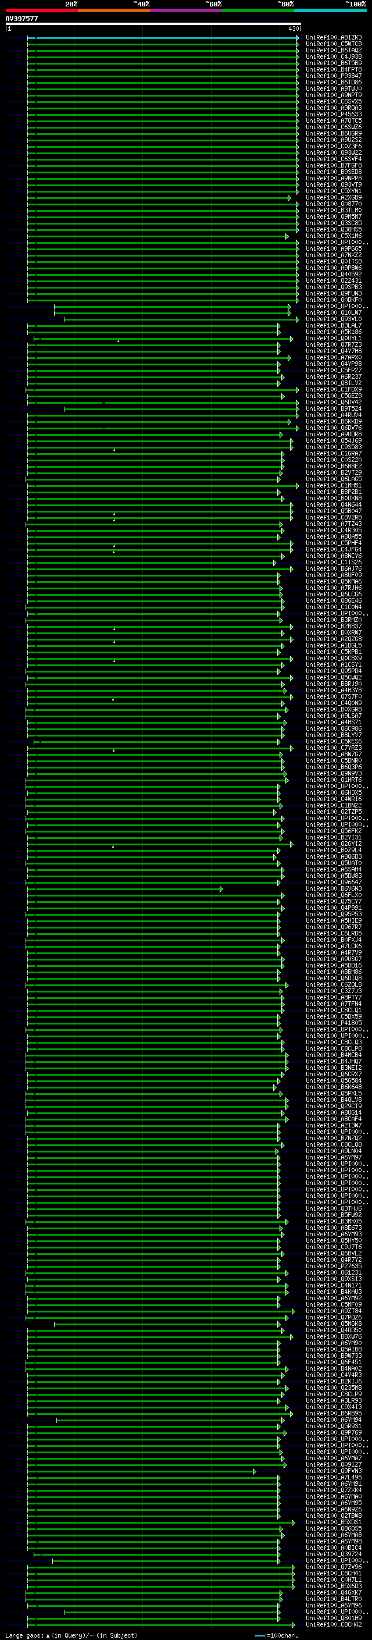Image resolution: width=372 pixels, height=1640 pixels.
Task: Select hit label UniRef100_Q7R7Z3
Action: 334,345
